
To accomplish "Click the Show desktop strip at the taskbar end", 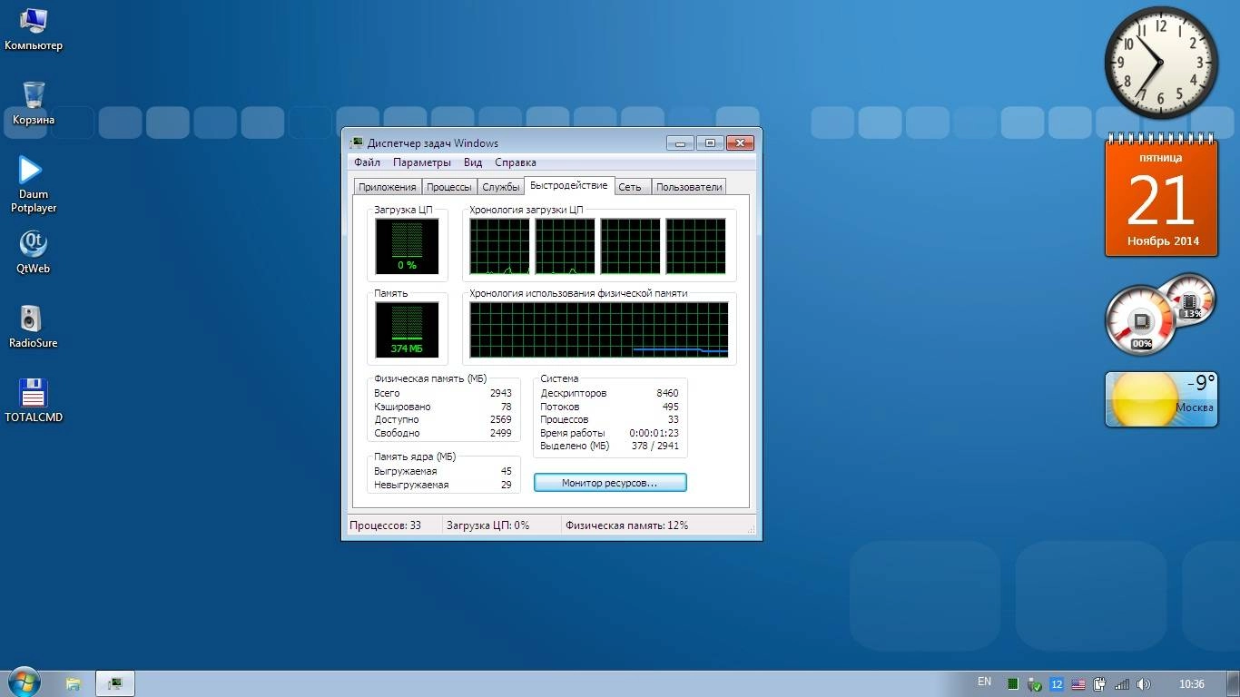I will click(1234, 683).
